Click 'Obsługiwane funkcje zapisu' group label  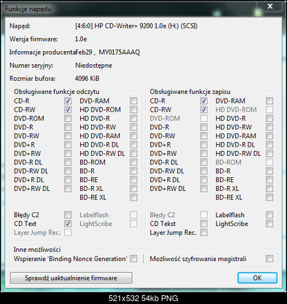coord(190,92)
